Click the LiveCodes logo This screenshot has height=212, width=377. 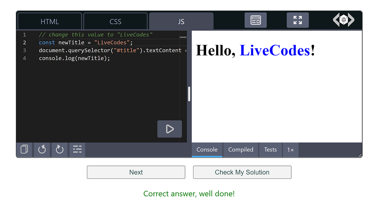344,19
